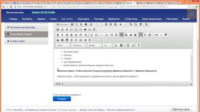Insert an image into the editor
The image size is (200, 112).
tap(58, 40)
